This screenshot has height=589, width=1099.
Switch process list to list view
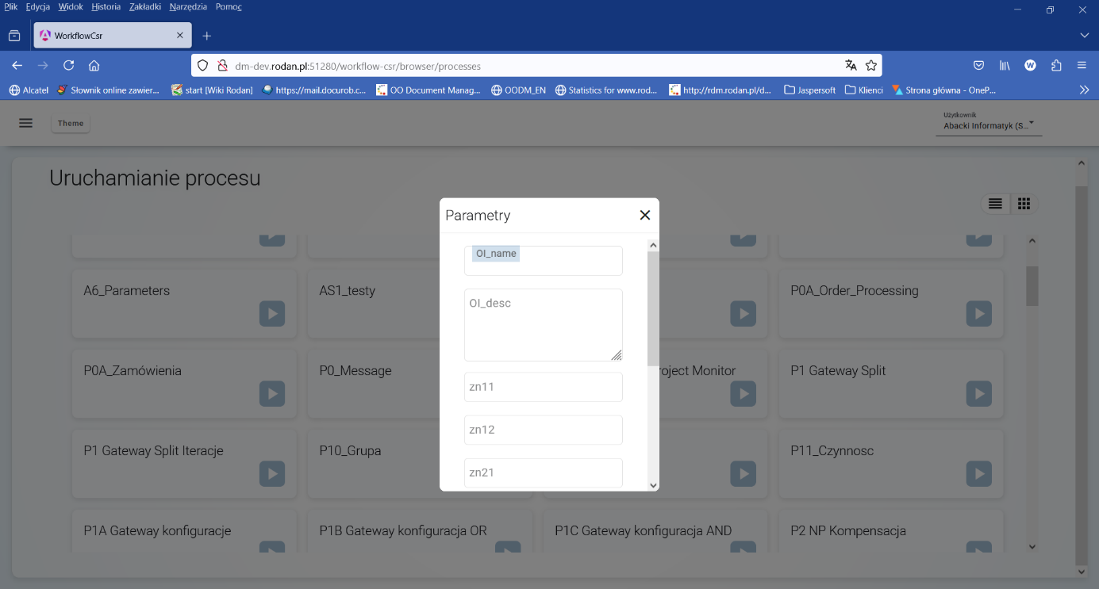995,204
